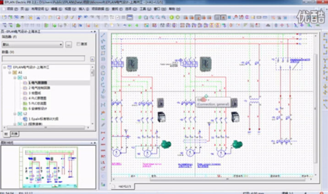
Task: Open the 页 (A) menu
Action: coord(24,9)
